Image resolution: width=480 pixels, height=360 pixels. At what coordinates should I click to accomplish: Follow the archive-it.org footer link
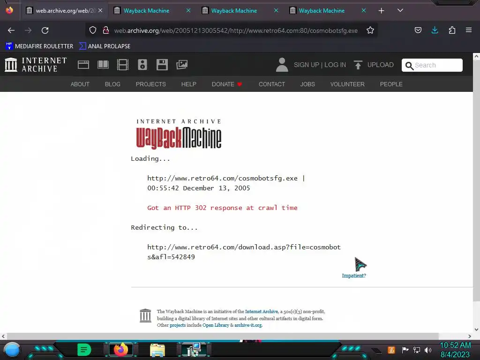tap(248, 325)
